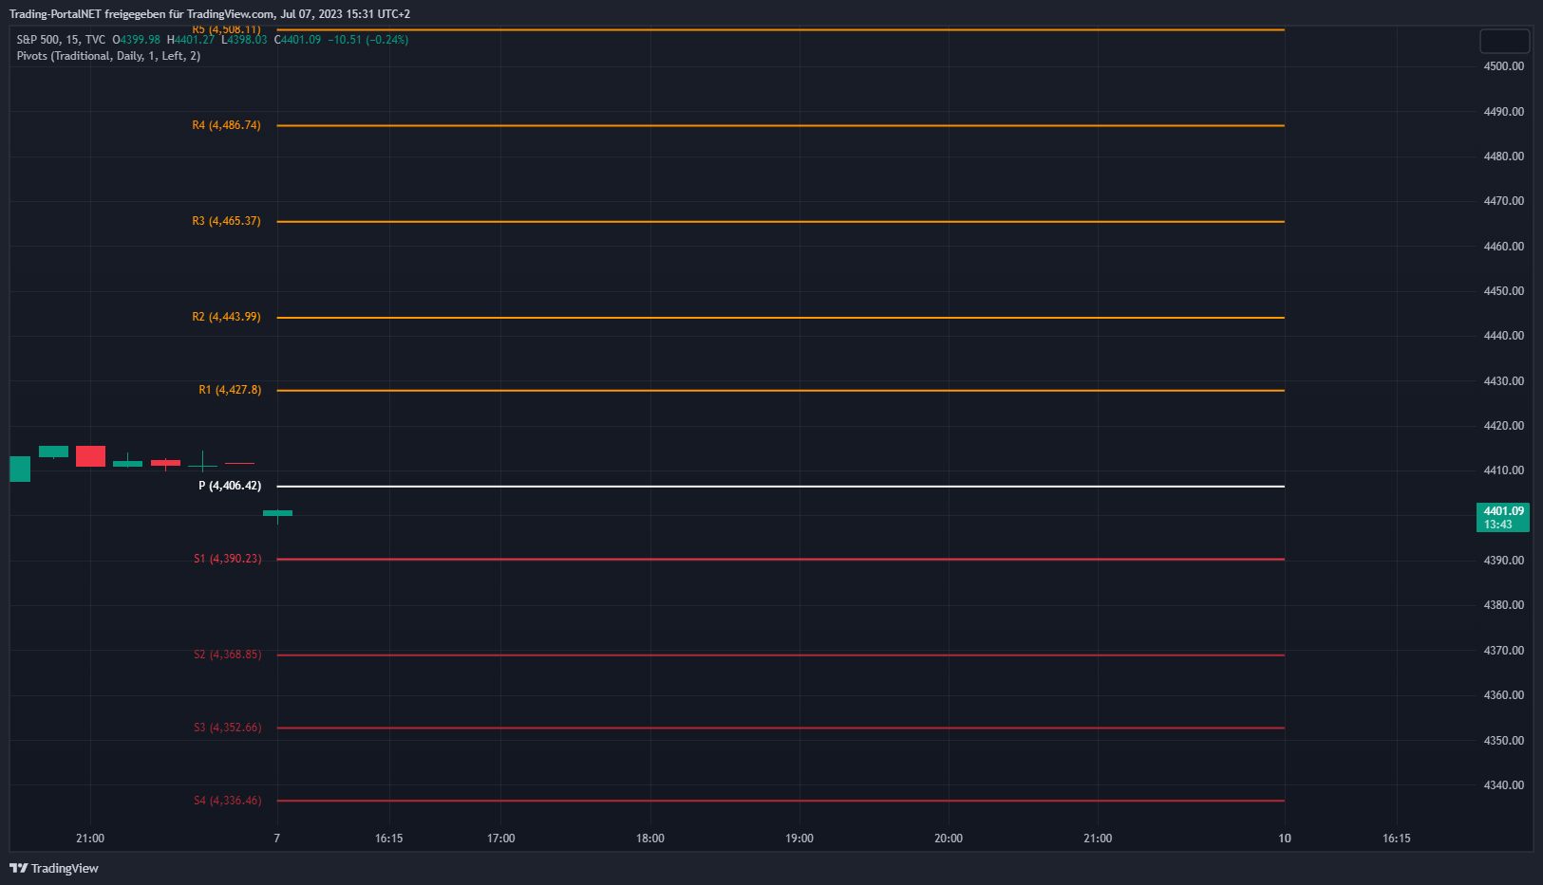Click 4450.00 on the price scale
This screenshot has width=1543, height=885.
coord(1503,291)
